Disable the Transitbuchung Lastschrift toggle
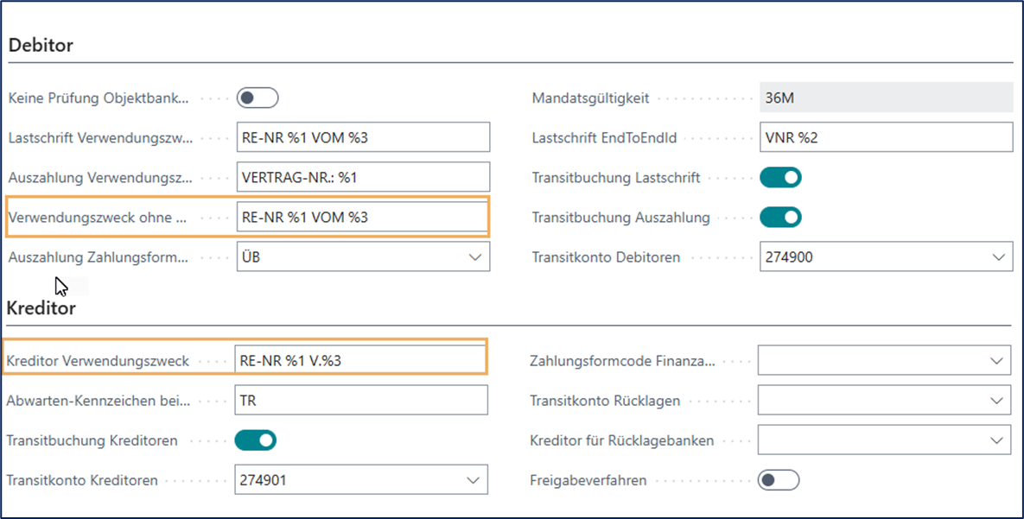The height and width of the screenshot is (519, 1024). pyautogui.click(x=780, y=177)
